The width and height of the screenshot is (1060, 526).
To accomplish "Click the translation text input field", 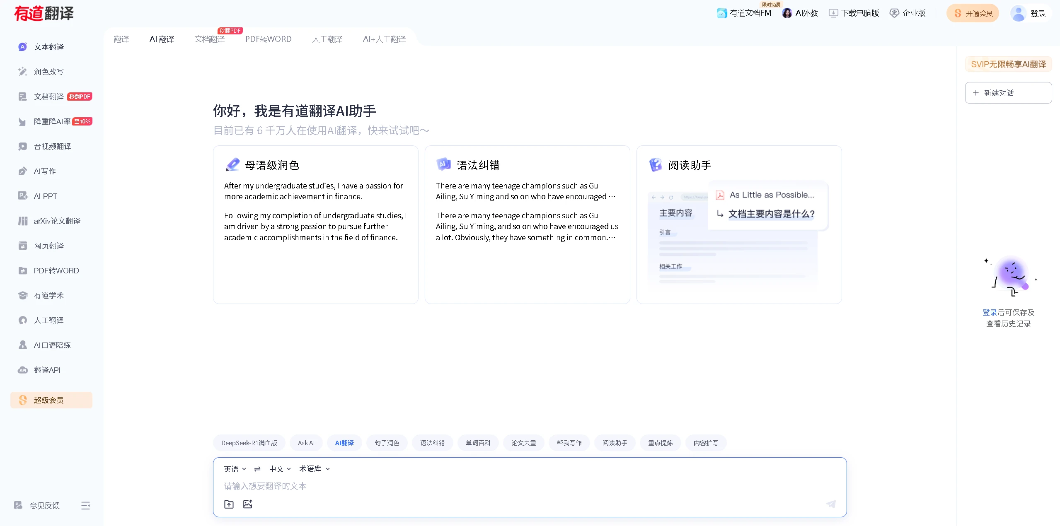I will click(530, 486).
